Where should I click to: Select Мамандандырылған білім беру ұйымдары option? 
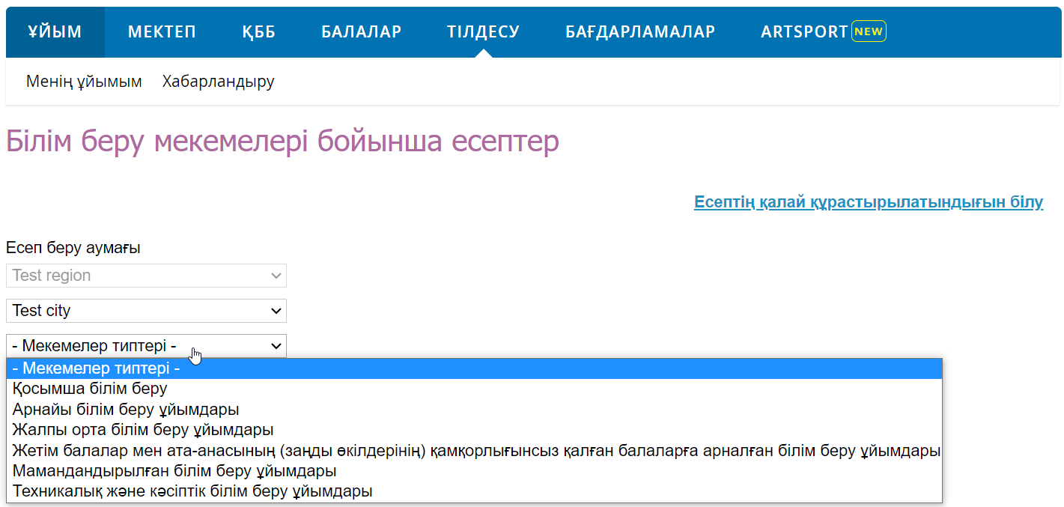point(174,471)
